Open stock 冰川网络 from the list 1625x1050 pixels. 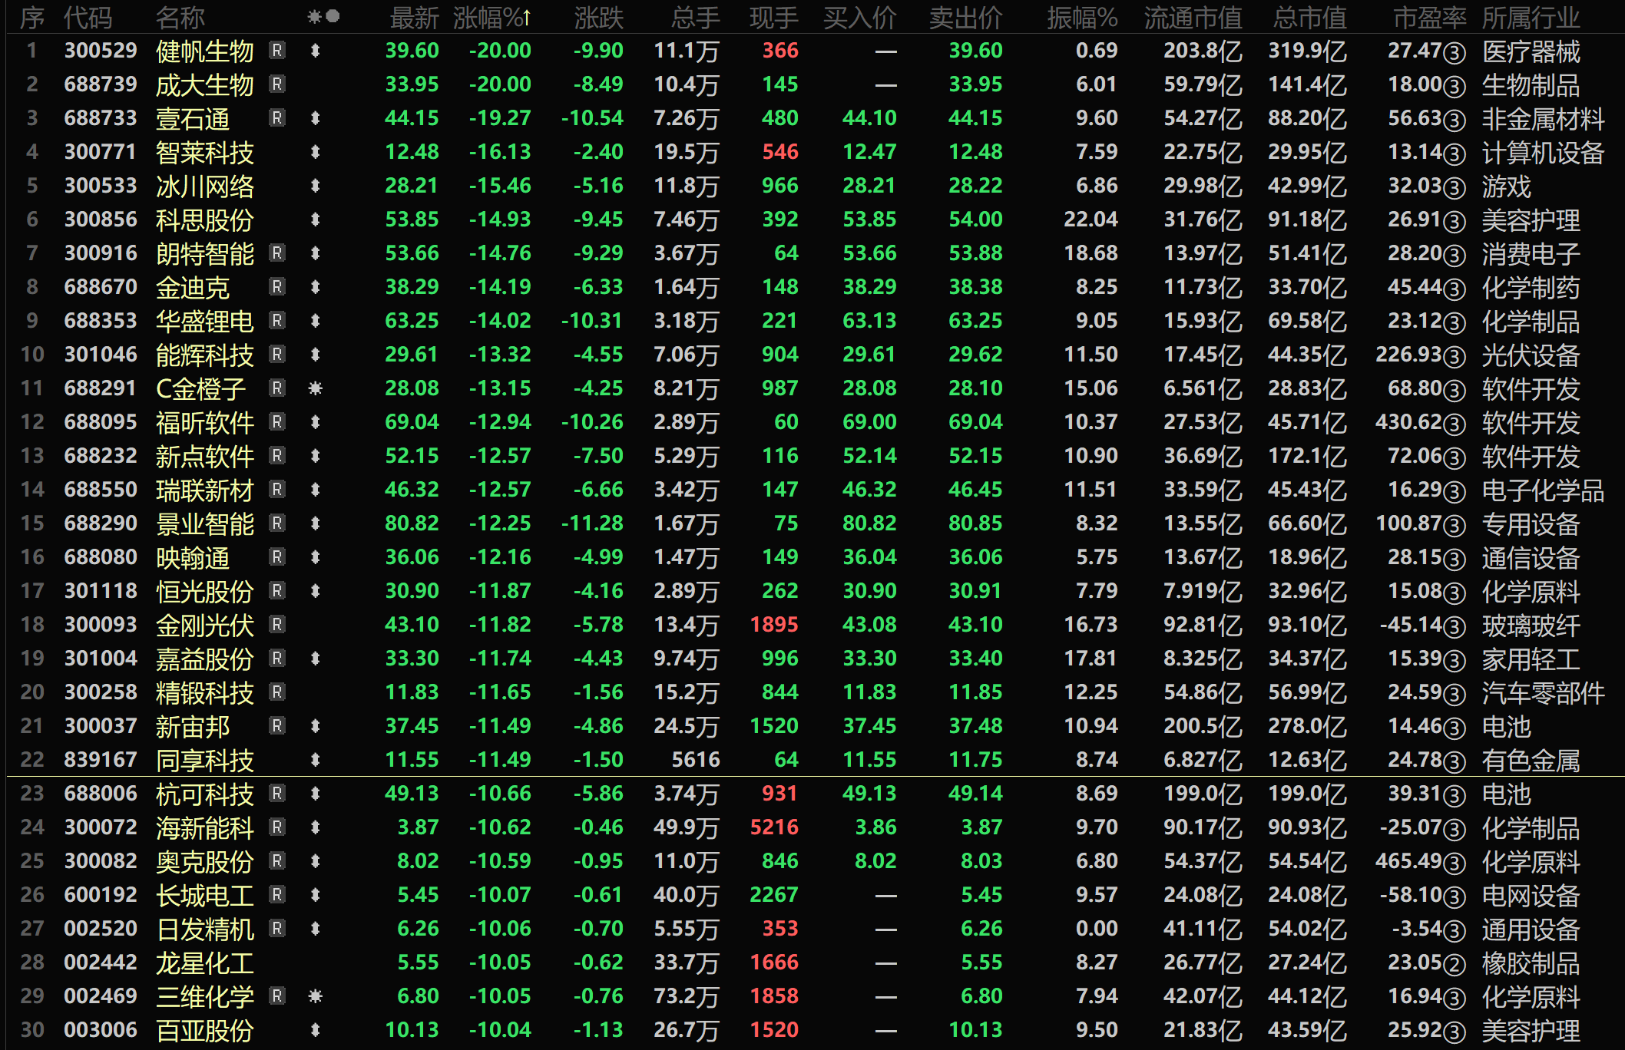point(204,186)
